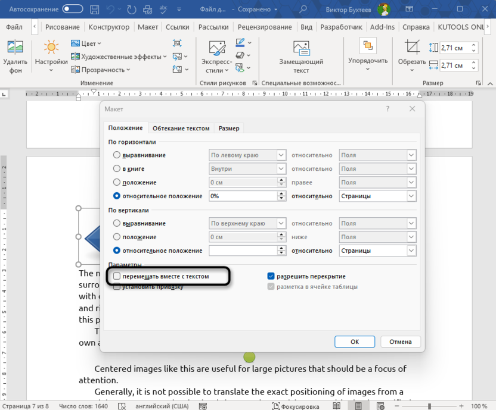Click the Экспресс-стили picture styles icon
Image resolution: width=496 pixels, height=410 pixels.
(x=217, y=48)
